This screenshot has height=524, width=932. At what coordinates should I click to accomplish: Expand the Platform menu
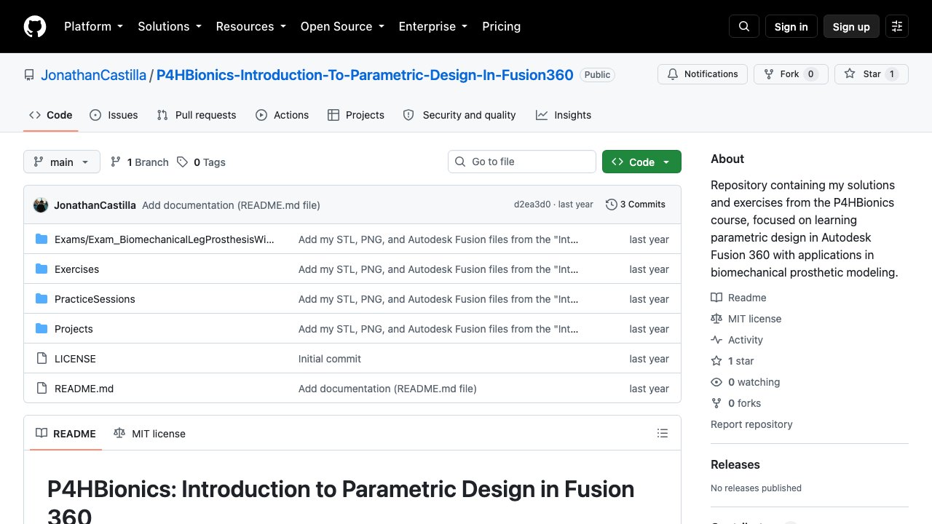pos(93,26)
